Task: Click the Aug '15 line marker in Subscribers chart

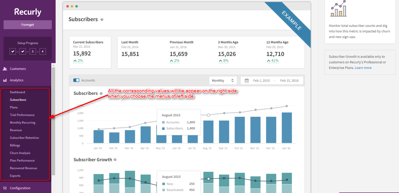Action: click(209, 115)
